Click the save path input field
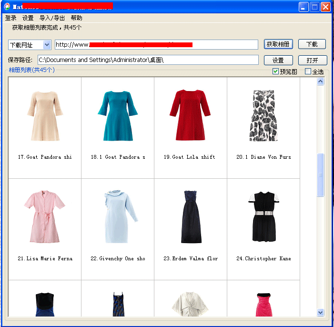This screenshot has height=327, width=334. tap(148, 60)
